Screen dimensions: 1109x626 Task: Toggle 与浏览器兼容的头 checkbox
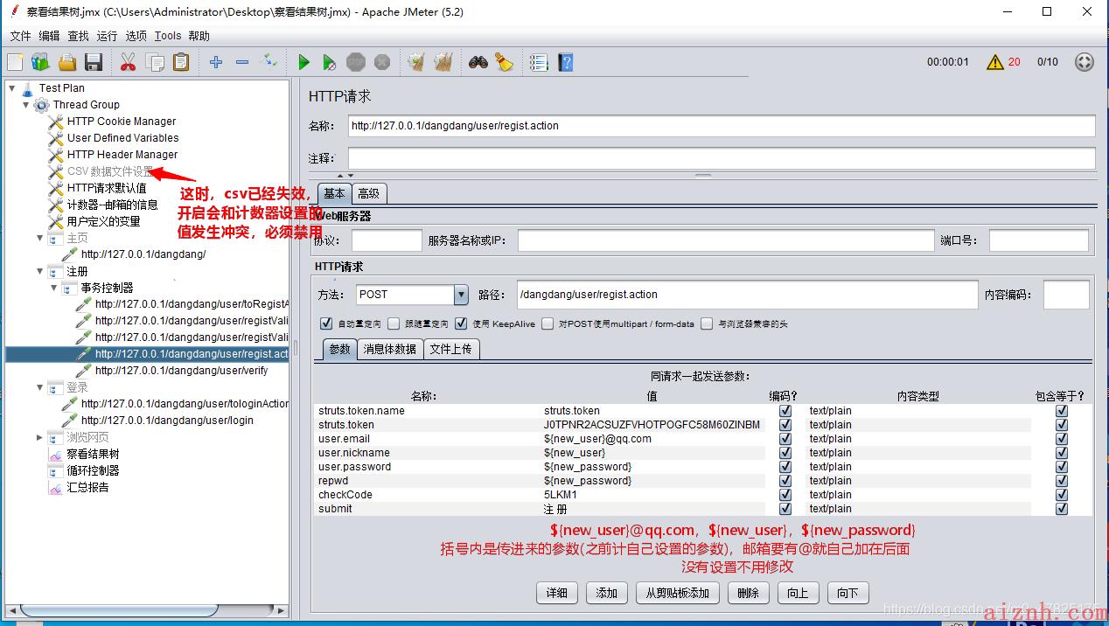(707, 323)
